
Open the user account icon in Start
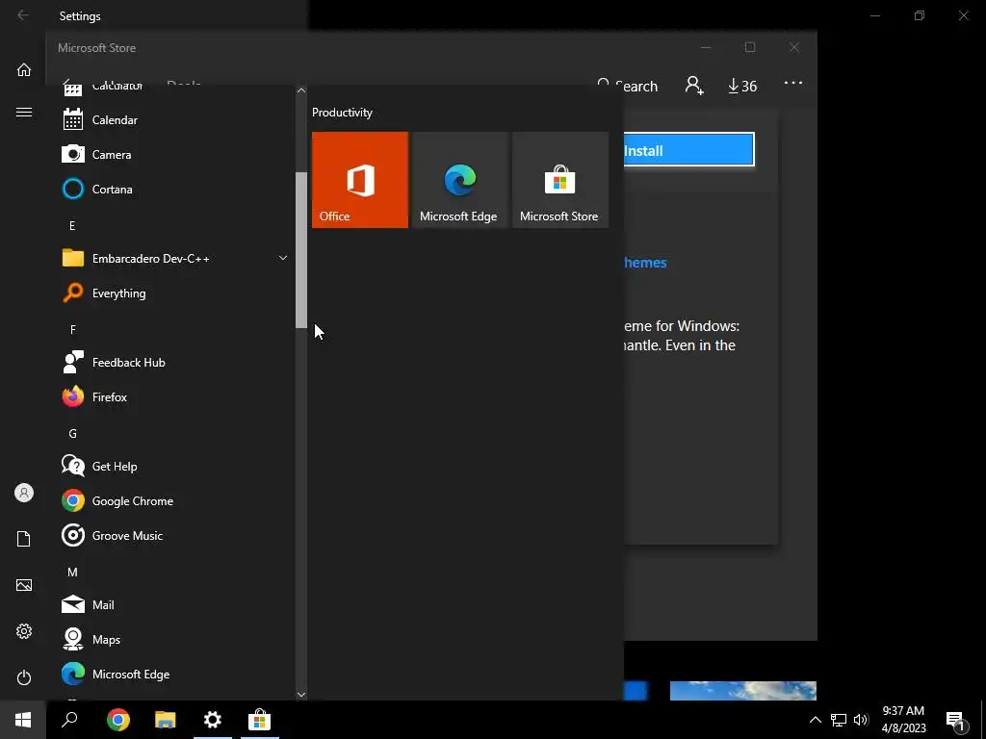(x=24, y=493)
